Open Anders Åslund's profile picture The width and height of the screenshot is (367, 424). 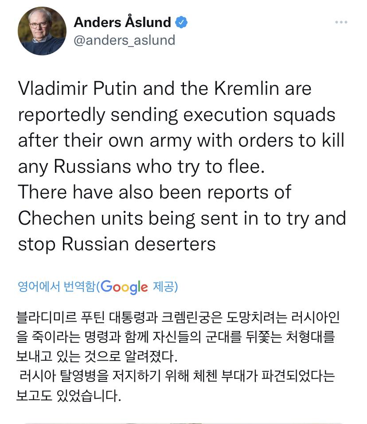tap(42, 31)
